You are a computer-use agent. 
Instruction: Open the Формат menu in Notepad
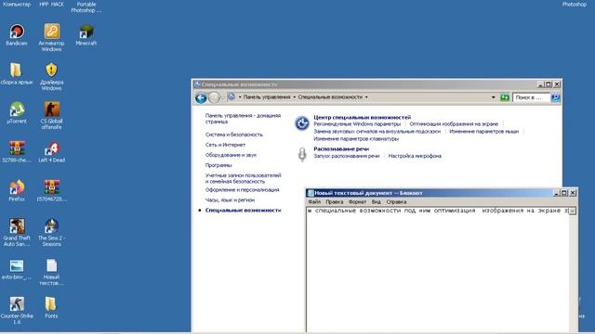(357, 202)
